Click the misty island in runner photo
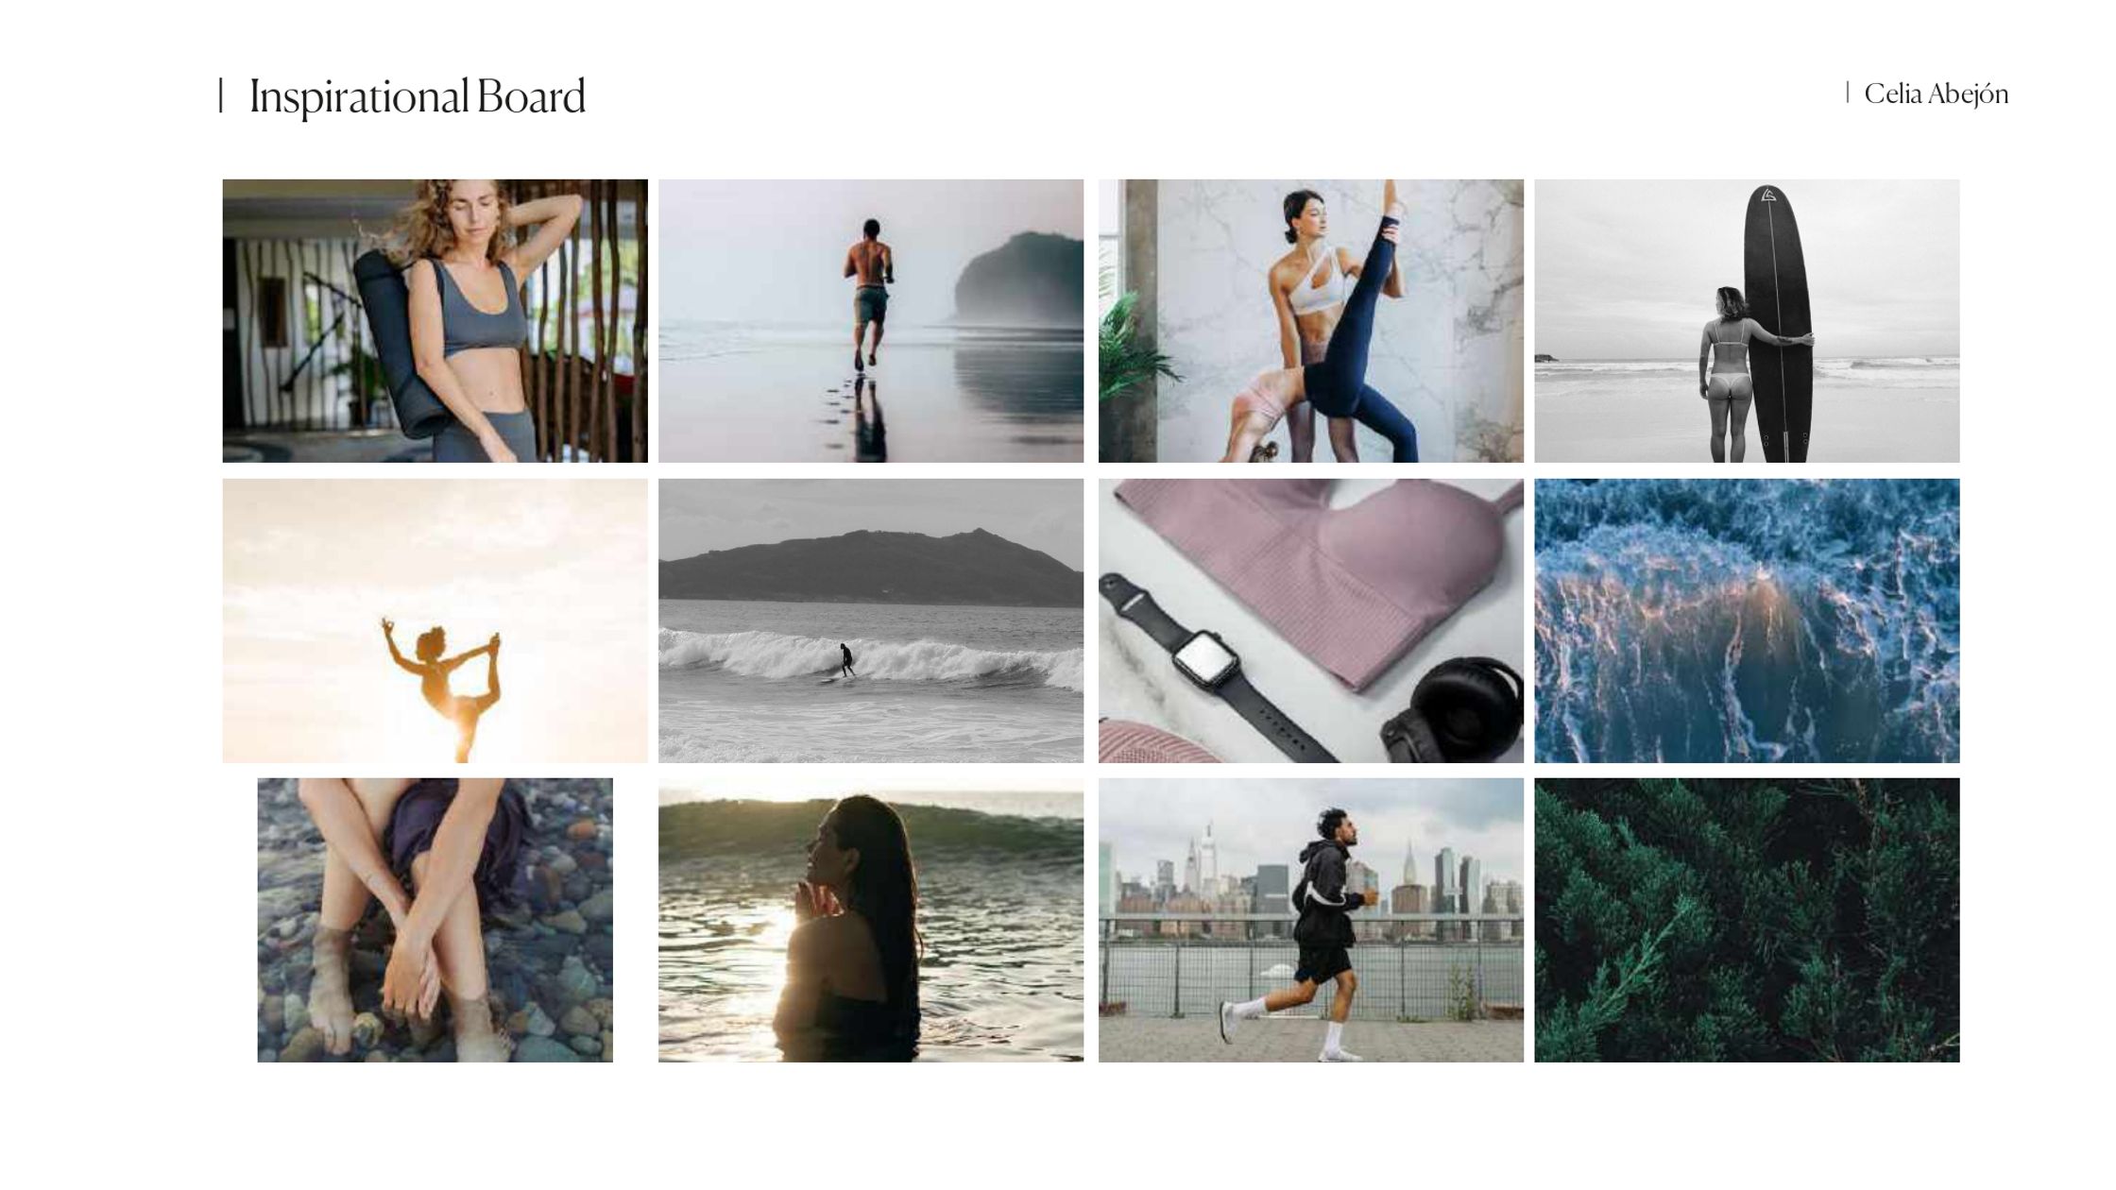2116x1190 pixels. pos(1019,280)
